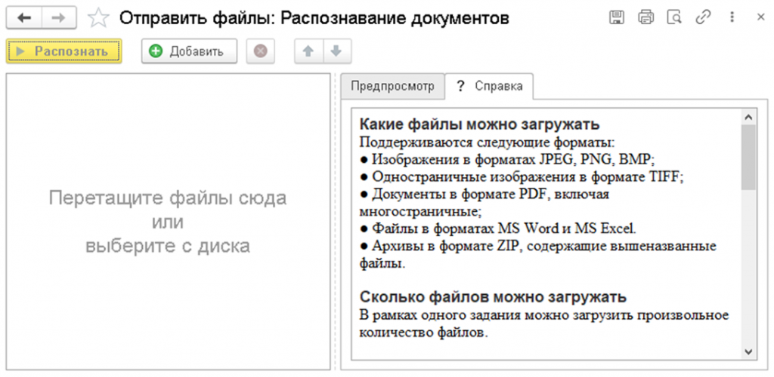774x377 pixels.
Task: Go back with the left arrow button
Action: (23, 17)
